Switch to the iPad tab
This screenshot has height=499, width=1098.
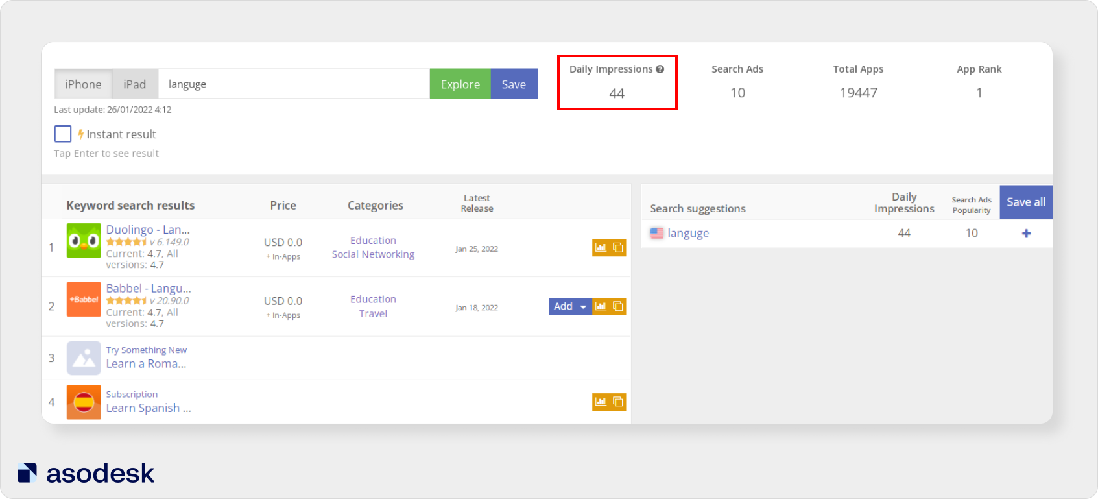(x=135, y=84)
